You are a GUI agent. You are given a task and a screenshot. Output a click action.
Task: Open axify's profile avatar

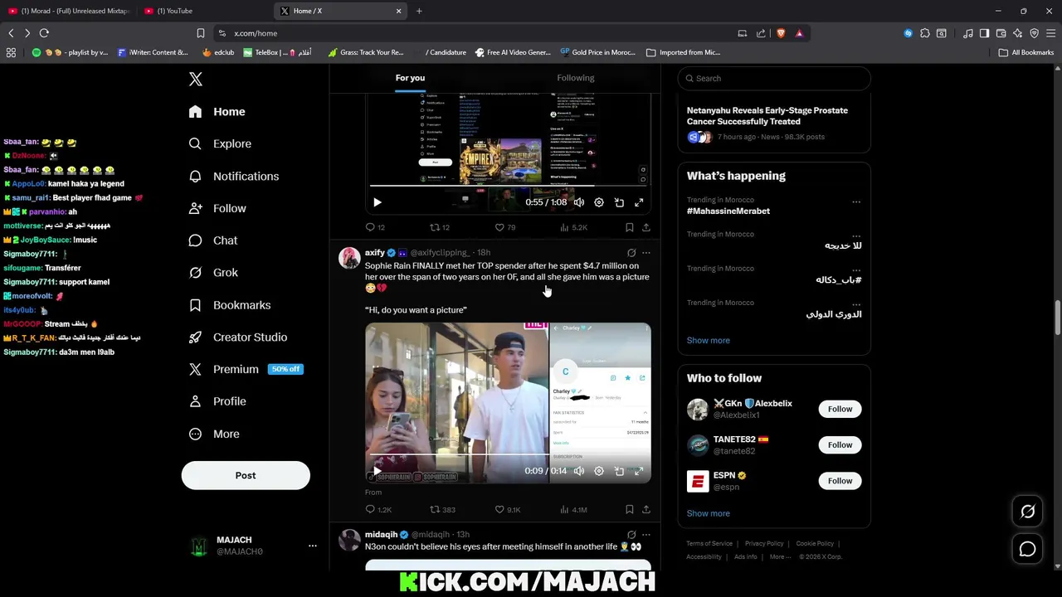[x=349, y=257]
